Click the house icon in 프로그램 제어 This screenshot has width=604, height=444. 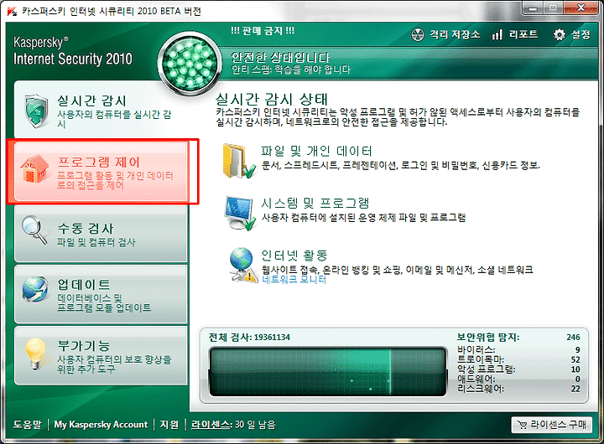34,168
